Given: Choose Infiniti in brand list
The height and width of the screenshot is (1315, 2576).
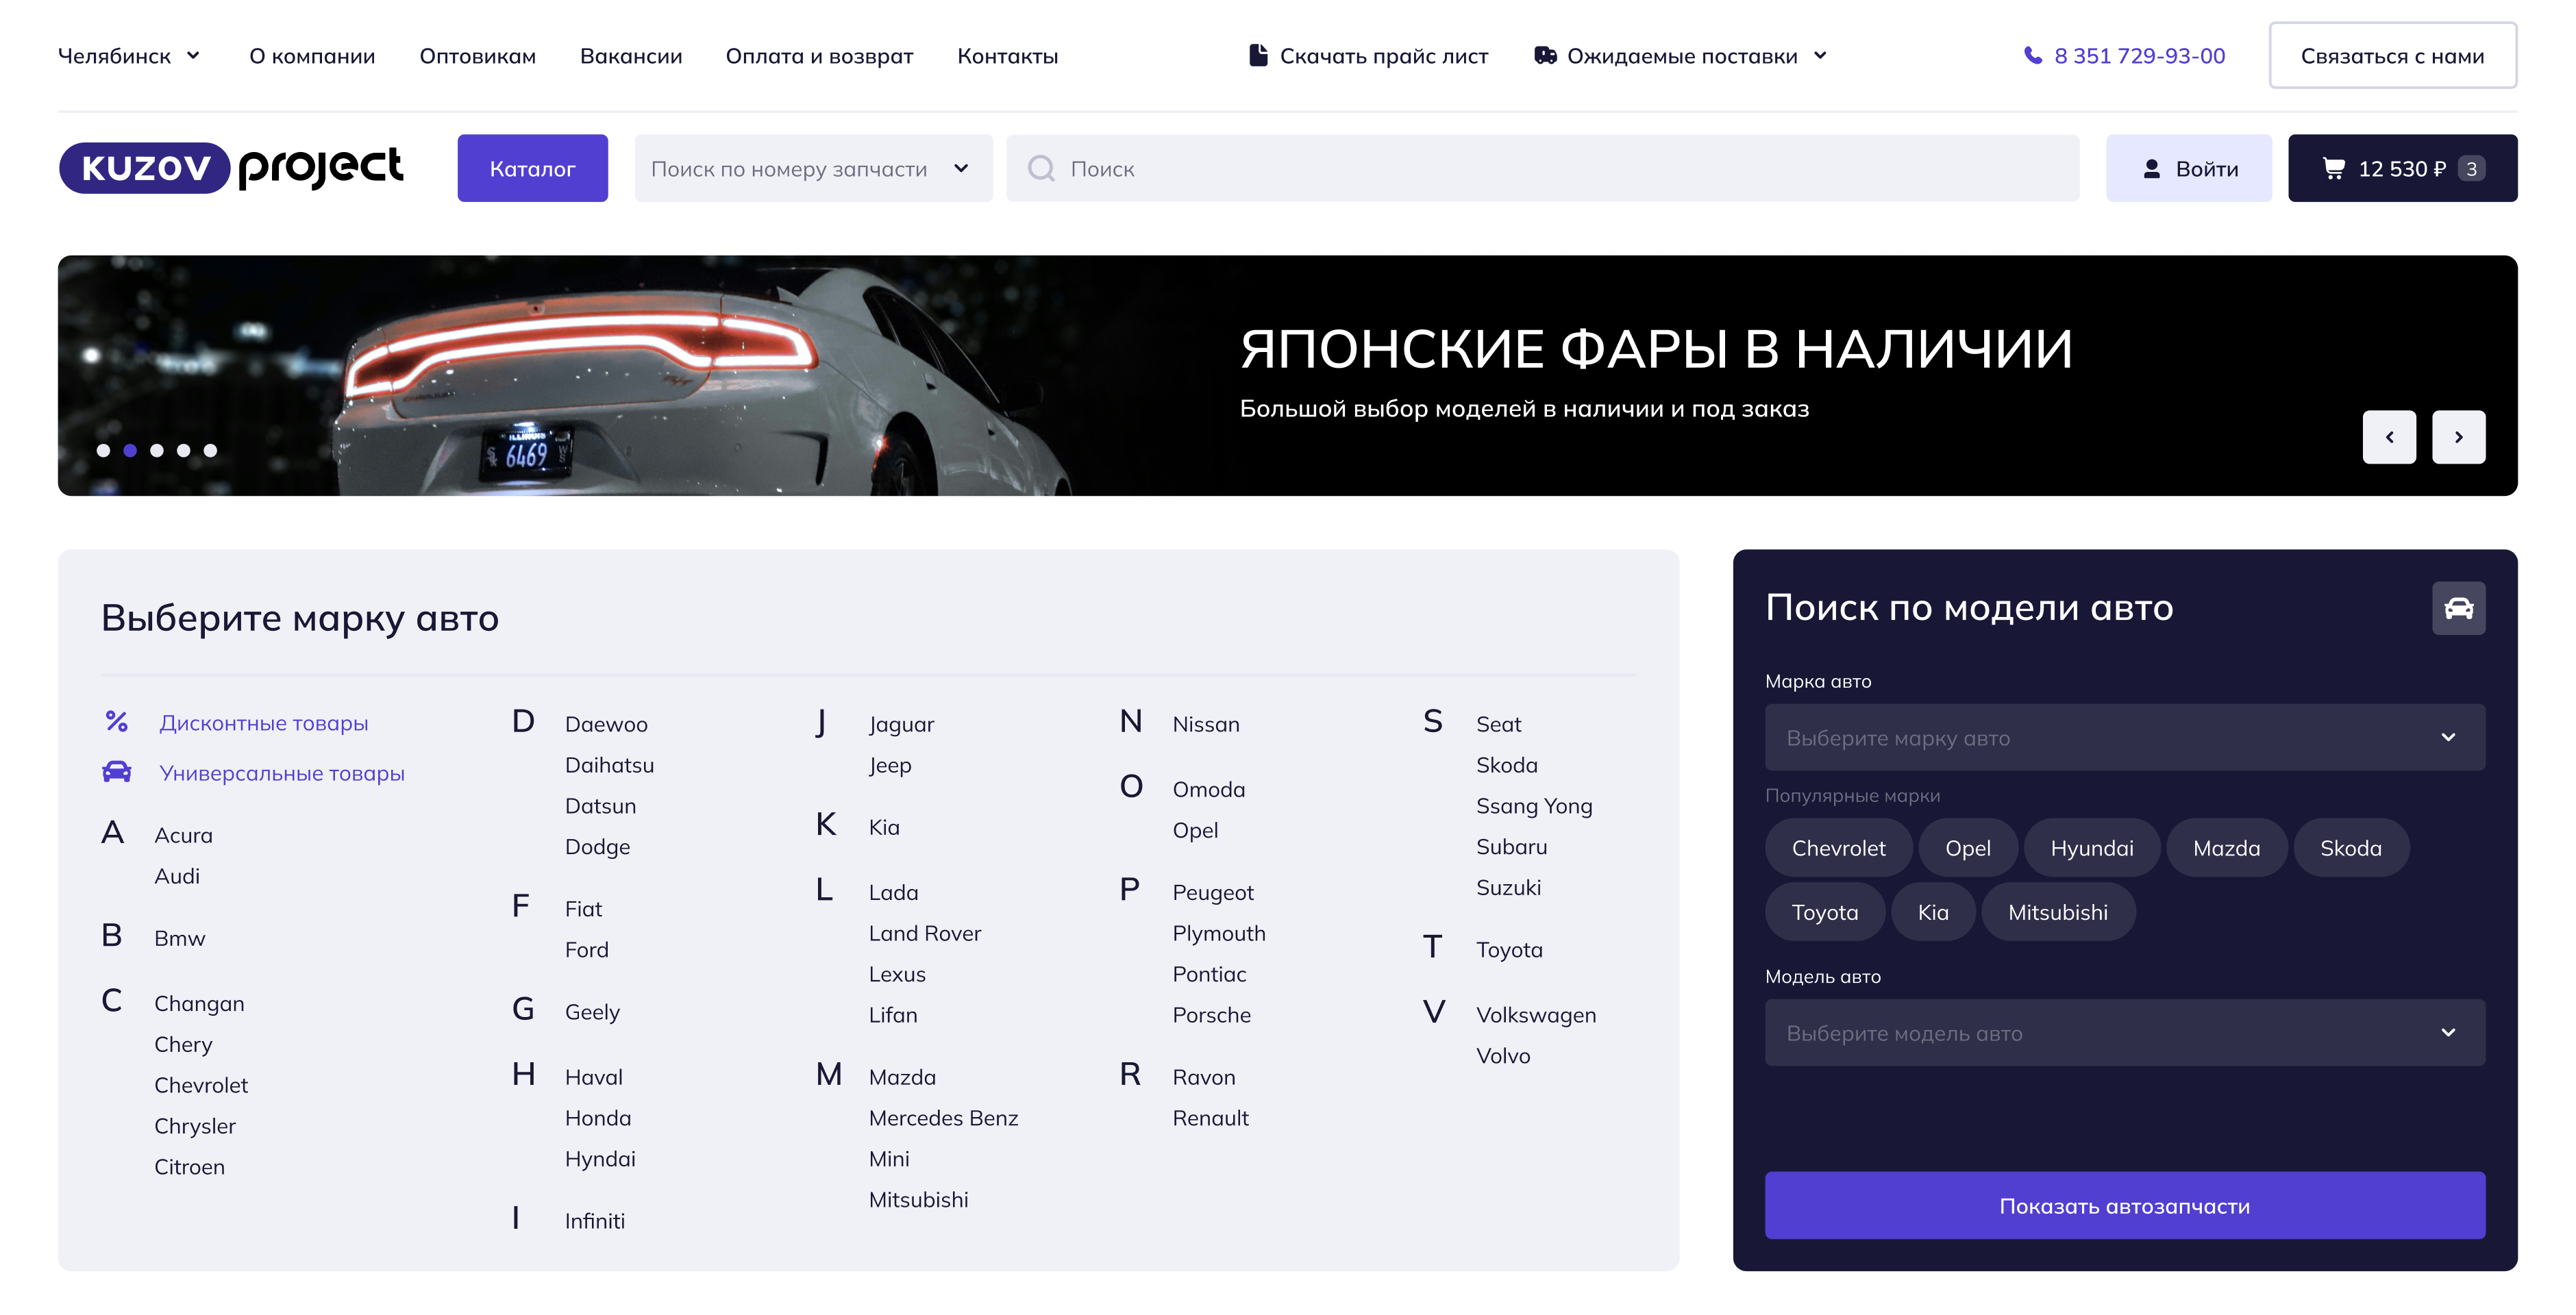Looking at the screenshot, I should pos(594,1220).
